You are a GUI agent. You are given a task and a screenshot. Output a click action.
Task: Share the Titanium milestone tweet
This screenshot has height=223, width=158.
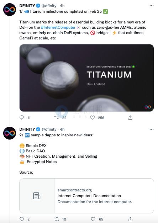click(130, 118)
